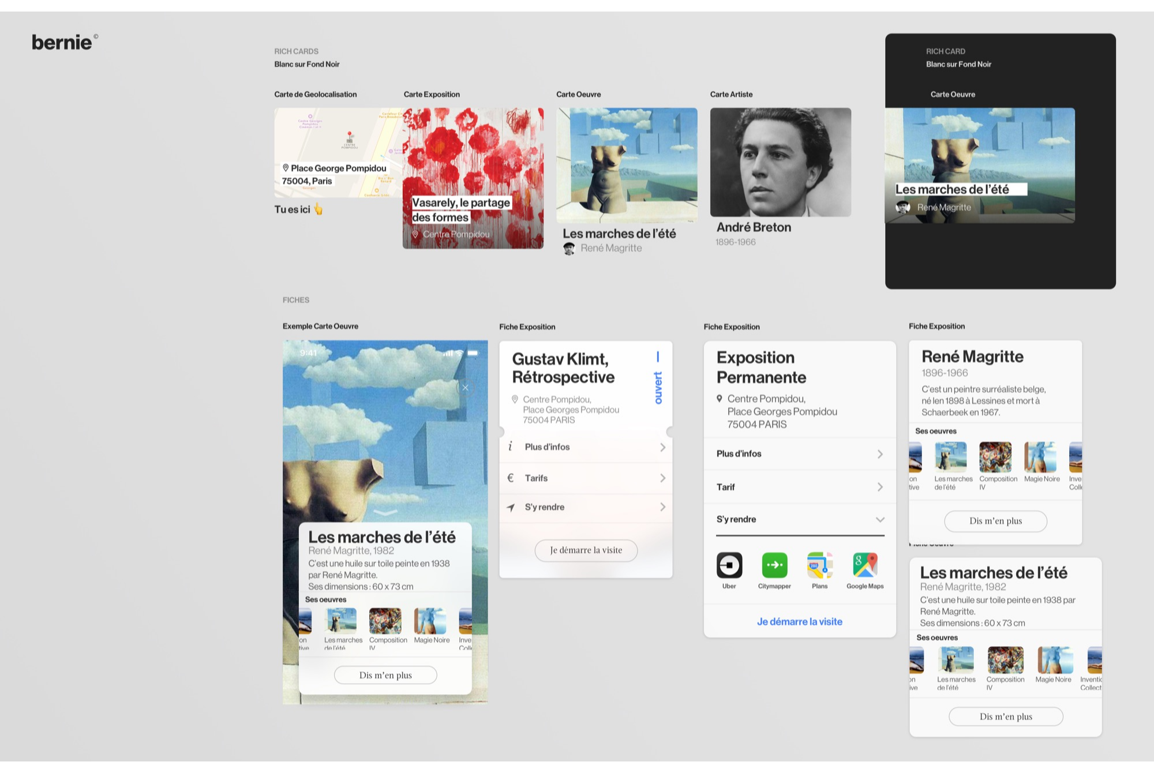Open the dark Rich Card artwork image
This screenshot has height=773, width=1154.
pyautogui.click(x=980, y=165)
